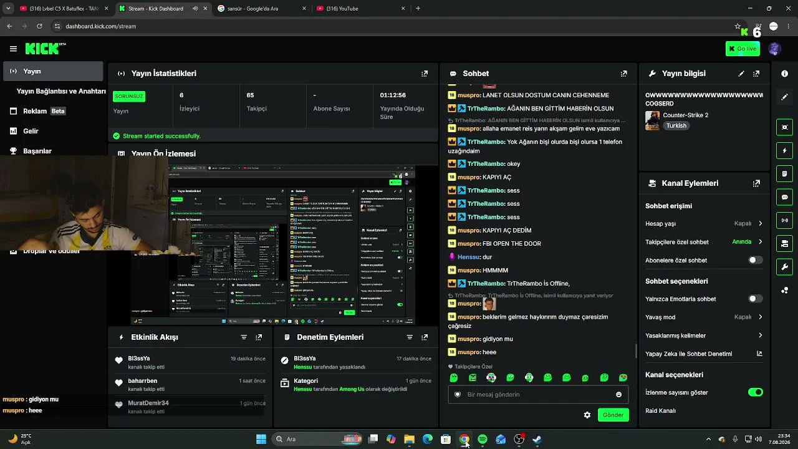Open the Reklam sidebar menu item
This screenshot has width=798, height=449.
pyautogui.click(x=53, y=111)
